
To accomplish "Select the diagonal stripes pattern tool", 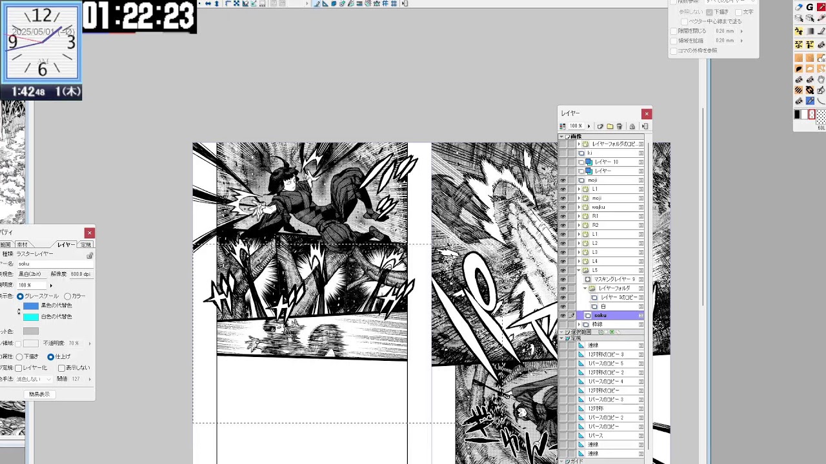I will (799, 90).
